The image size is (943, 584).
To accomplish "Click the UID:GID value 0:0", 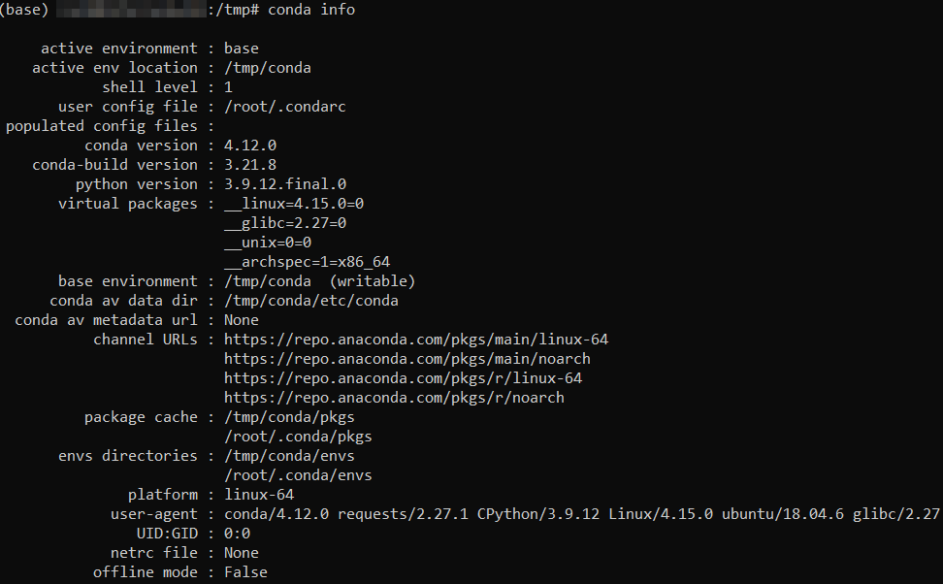I will click(237, 534).
